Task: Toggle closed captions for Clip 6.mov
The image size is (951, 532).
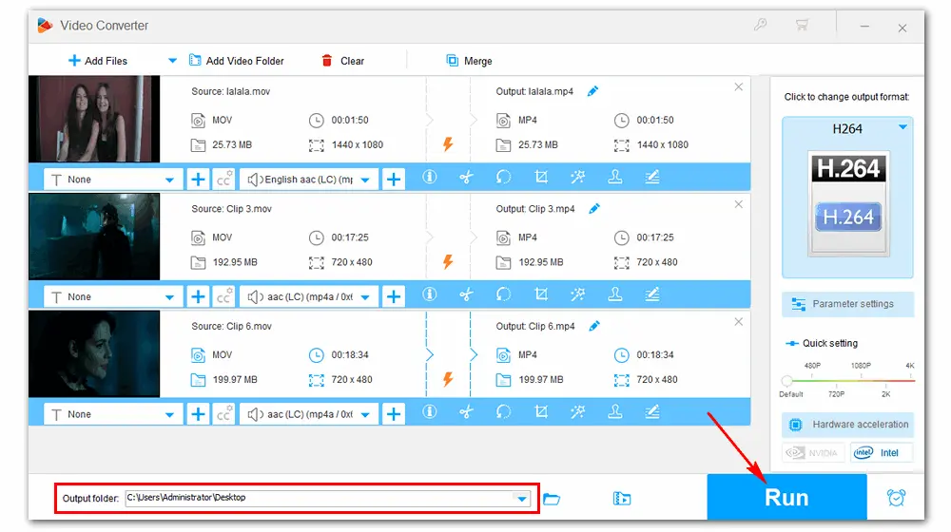Action: tap(223, 414)
